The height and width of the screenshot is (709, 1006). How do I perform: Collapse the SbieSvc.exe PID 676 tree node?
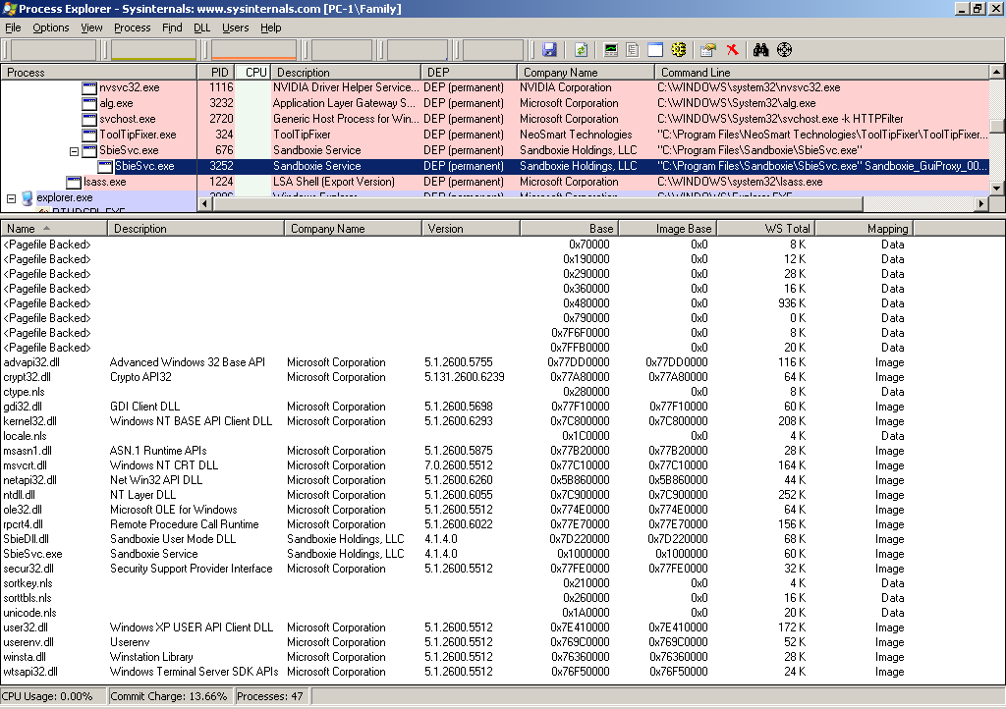pos(74,151)
